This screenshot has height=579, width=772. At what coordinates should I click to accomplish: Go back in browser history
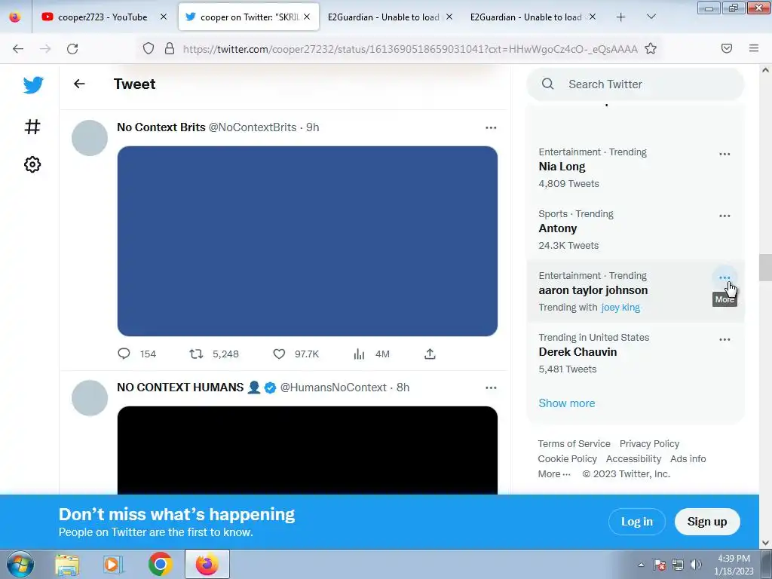click(18, 48)
